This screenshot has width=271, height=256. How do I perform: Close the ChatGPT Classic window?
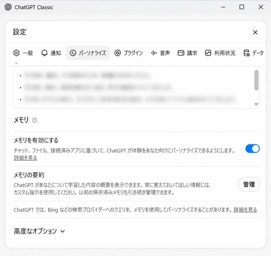pos(261,7)
